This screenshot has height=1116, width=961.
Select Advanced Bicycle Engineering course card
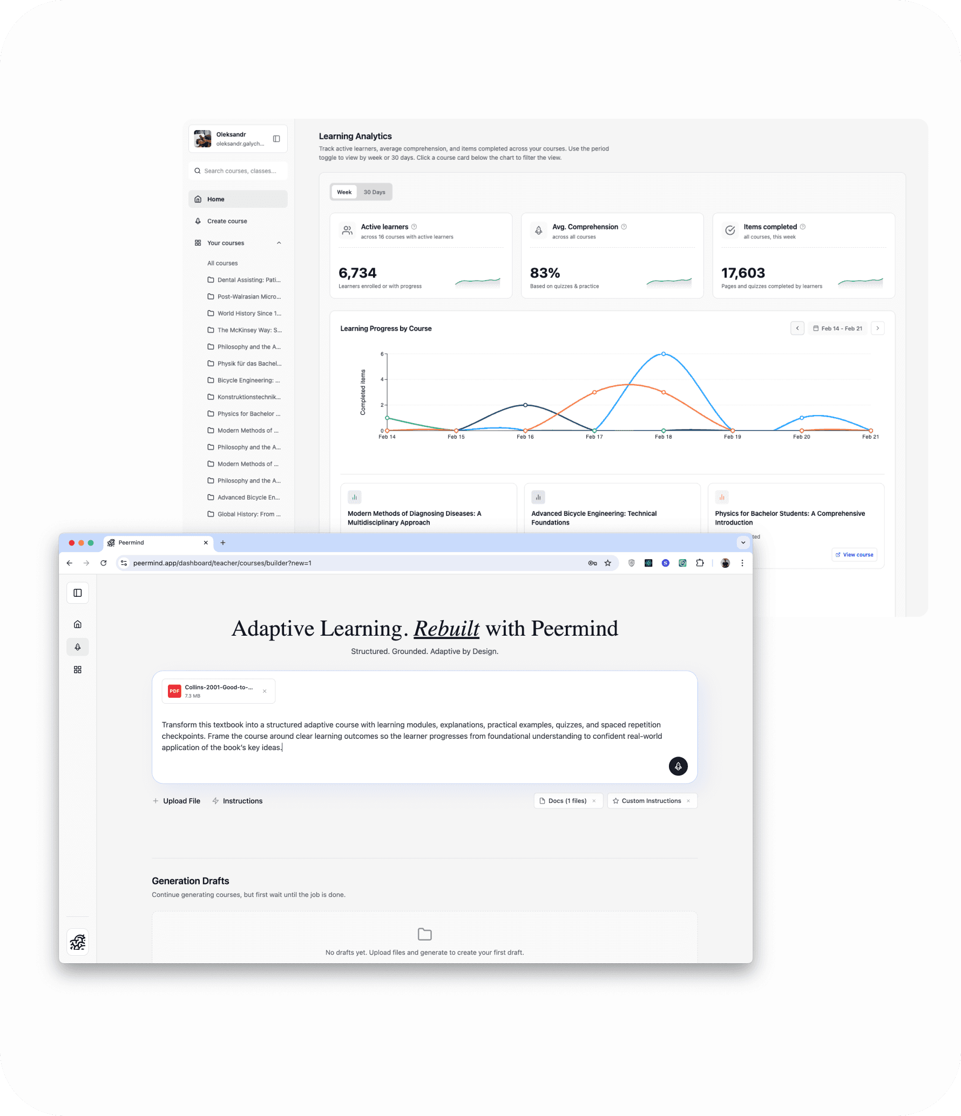[x=612, y=508]
